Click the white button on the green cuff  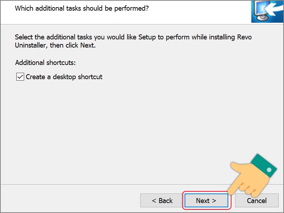(269, 170)
